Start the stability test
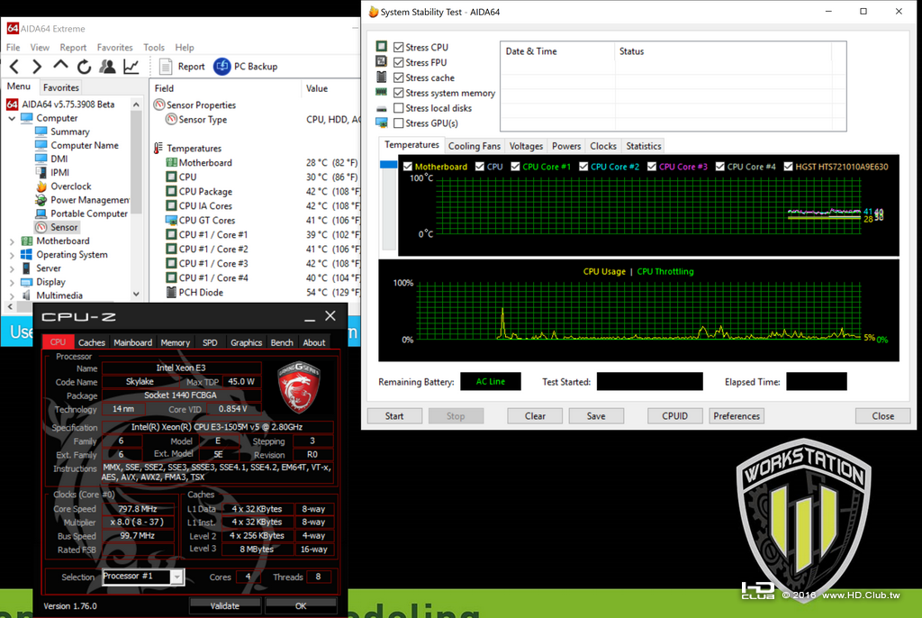922x618 pixels. 394,416
